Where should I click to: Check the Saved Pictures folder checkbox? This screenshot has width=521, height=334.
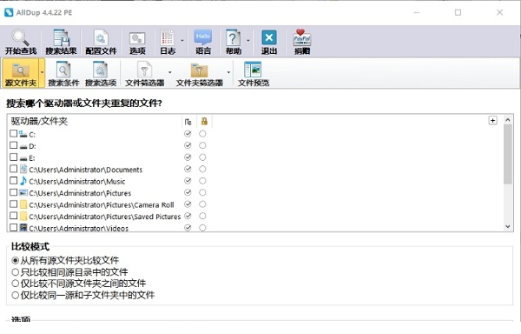click(x=13, y=216)
